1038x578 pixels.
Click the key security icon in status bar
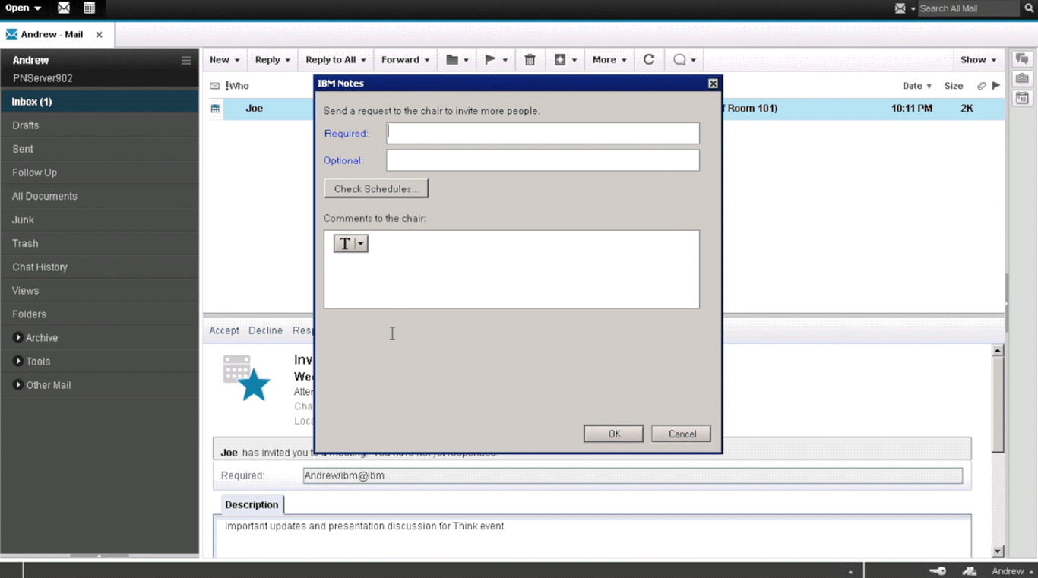[938, 571]
